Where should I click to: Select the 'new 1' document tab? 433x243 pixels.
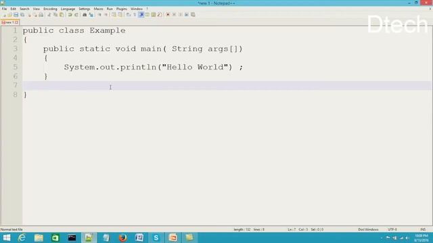tap(9, 22)
